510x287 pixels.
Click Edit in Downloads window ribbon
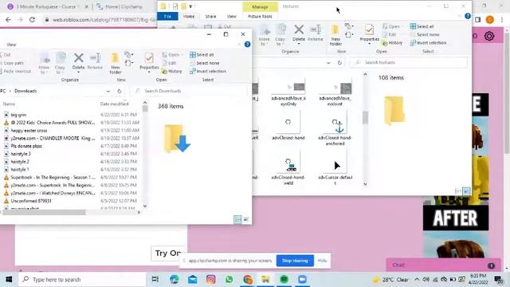pyautogui.click(x=169, y=63)
